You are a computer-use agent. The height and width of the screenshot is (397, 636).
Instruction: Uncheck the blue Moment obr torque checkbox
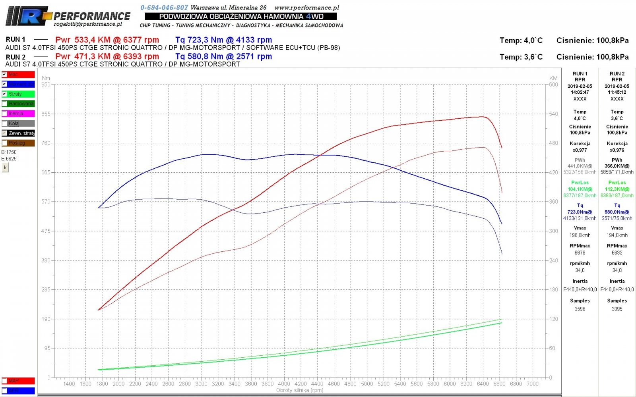(4, 84)
